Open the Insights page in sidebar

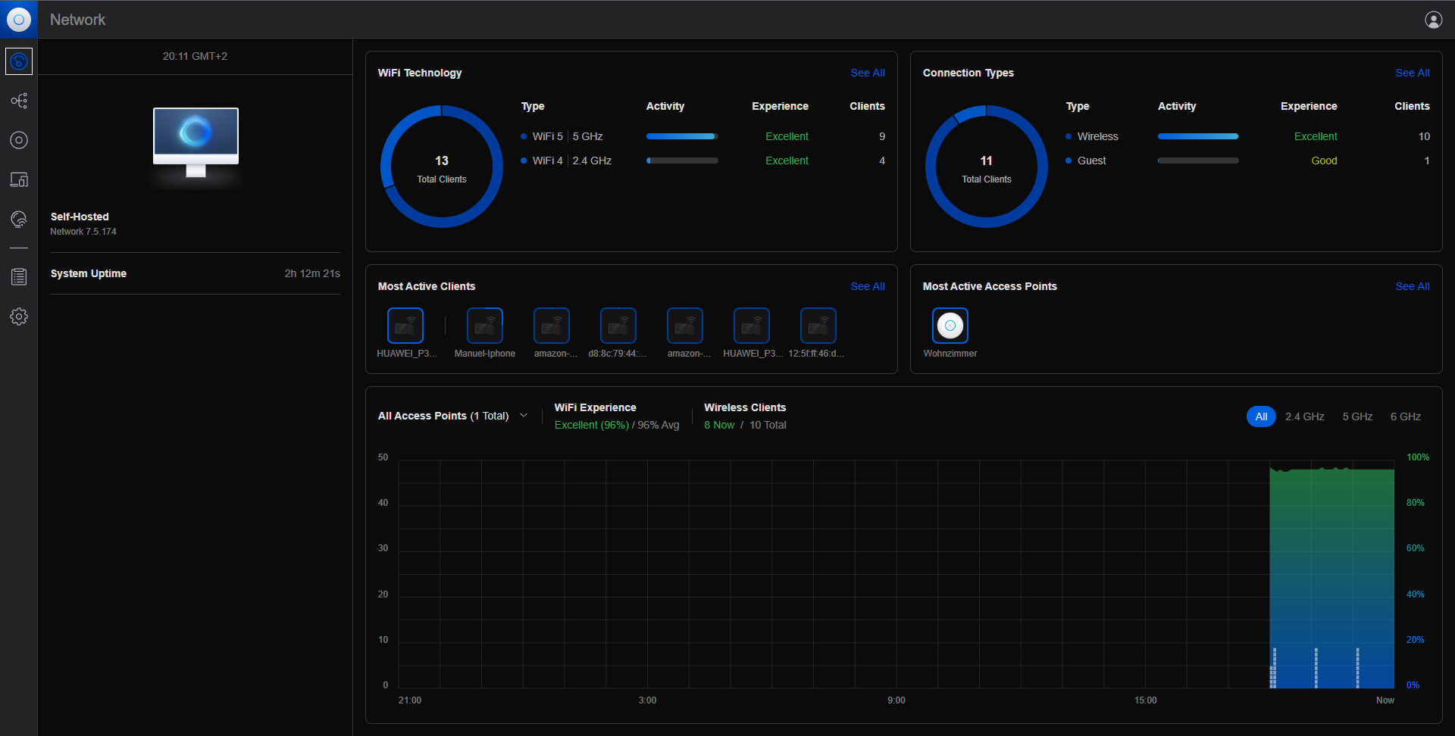pyautogui.click(x=19, y=220)
